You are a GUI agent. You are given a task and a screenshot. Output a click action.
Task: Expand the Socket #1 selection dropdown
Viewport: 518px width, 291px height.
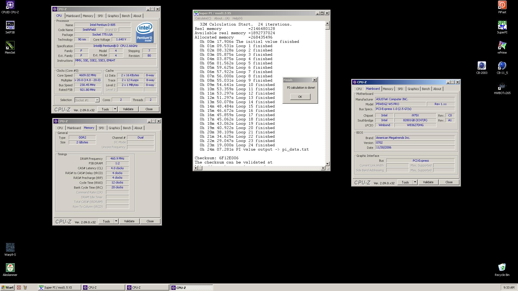click(97, 100)
